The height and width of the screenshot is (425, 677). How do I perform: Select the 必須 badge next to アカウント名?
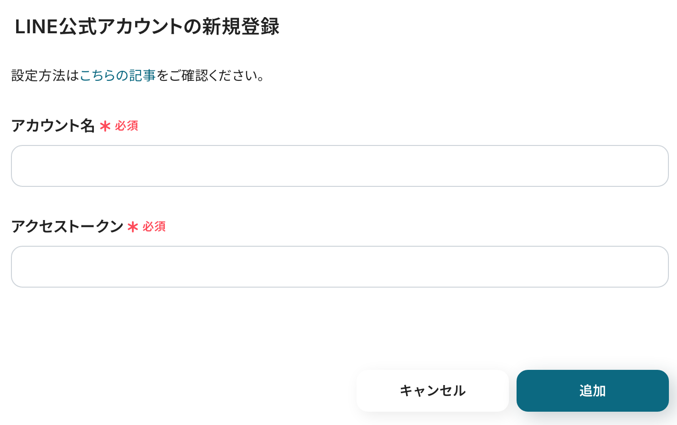127,126
